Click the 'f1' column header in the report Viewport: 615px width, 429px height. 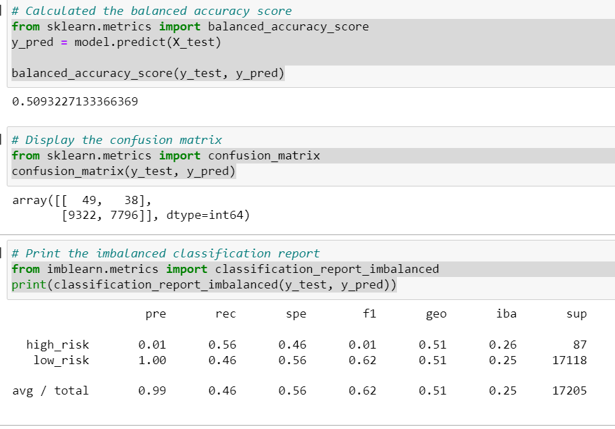(369, 313)
